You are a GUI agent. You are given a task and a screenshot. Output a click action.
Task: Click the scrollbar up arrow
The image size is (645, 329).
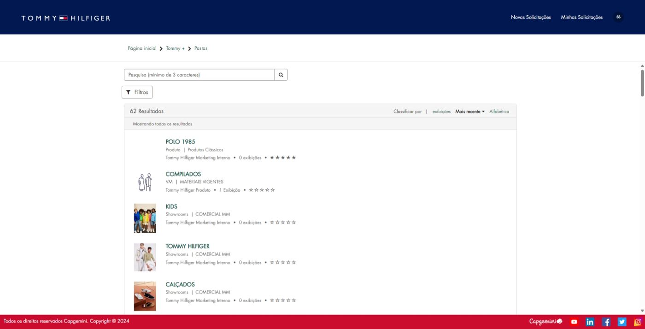(642, 66)
